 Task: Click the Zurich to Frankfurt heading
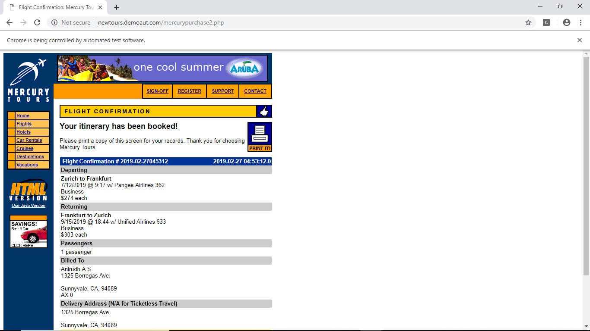pyautogui.click(x=86, y=178)
